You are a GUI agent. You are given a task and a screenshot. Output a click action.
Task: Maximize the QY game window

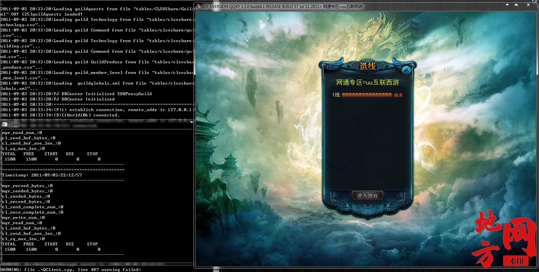pos(516,5)
